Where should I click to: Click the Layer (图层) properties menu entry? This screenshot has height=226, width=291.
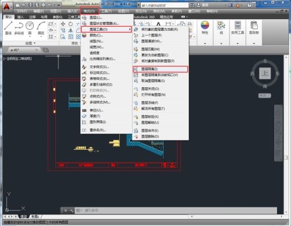click(107, 17)
